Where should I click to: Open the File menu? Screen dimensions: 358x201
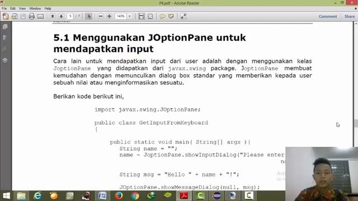click(4, 8)
